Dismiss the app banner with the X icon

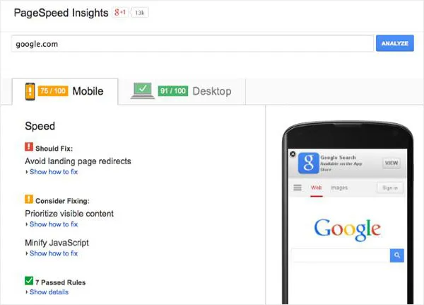coord(293,154)
